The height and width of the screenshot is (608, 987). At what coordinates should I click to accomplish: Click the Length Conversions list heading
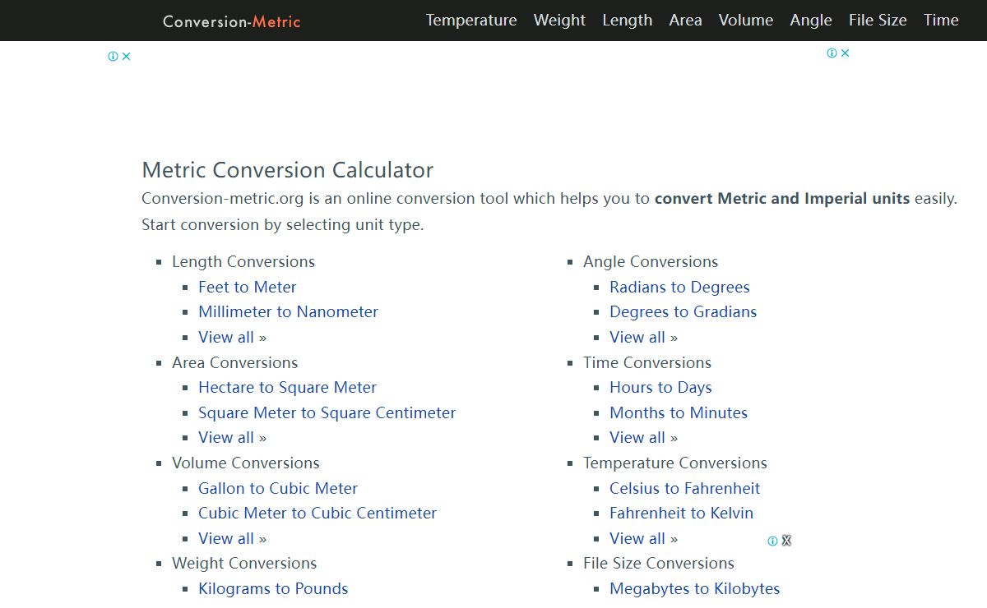tap(243, 261)
